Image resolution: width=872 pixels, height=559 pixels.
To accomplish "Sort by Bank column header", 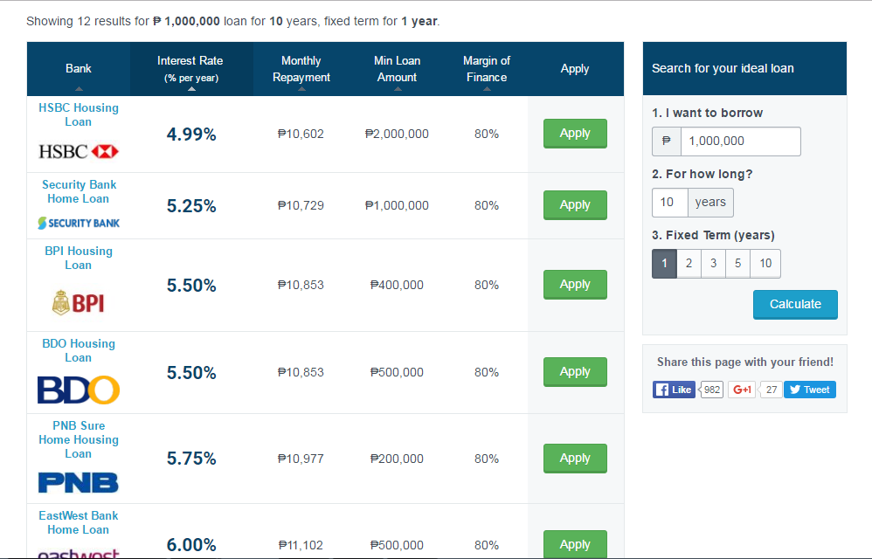I will pos(79,69).
